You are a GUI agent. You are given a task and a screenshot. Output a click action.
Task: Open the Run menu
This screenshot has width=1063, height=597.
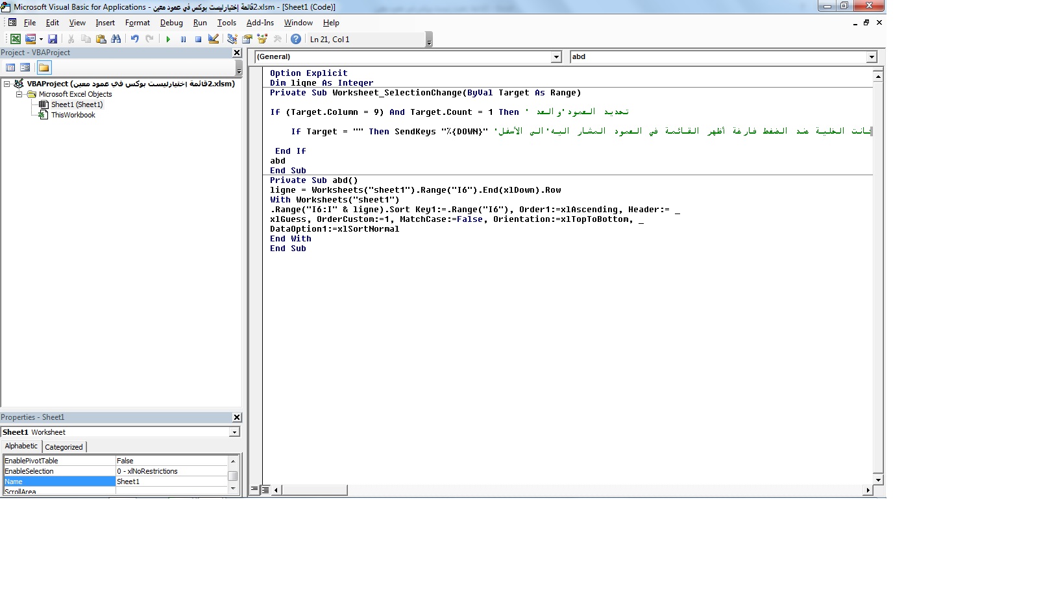click(200, 23)
